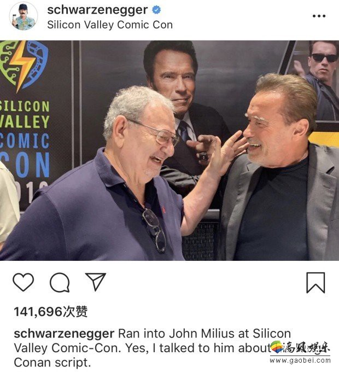View the 141,696 likes list
Viewport: 339px width, 373px height.
[51, 312]
